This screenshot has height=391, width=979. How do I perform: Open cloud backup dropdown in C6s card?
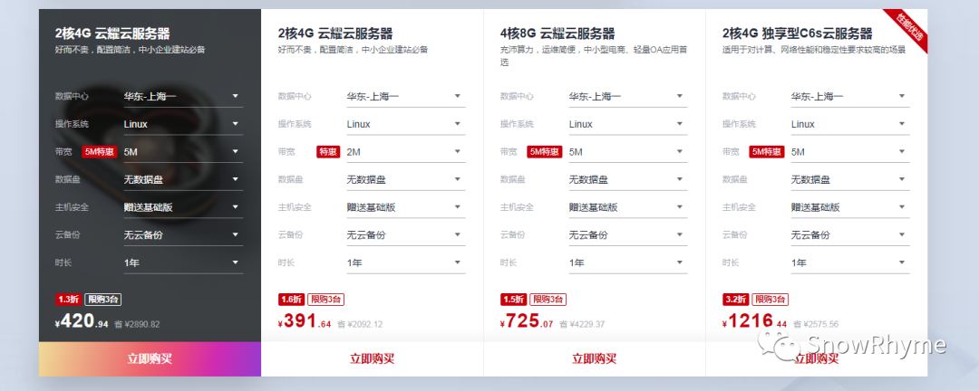point(850,235)
